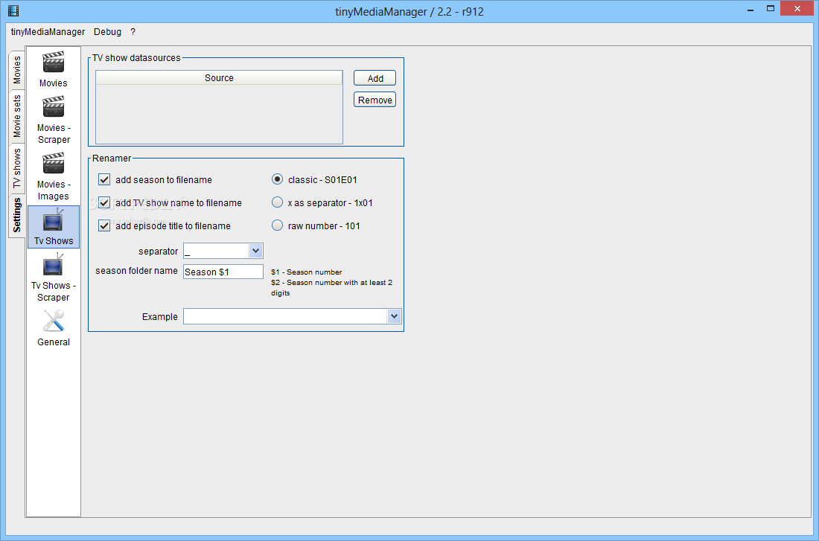
Task: Toggle add TV show name to filename
Action: pyautogui.click(x=104, y=202)
